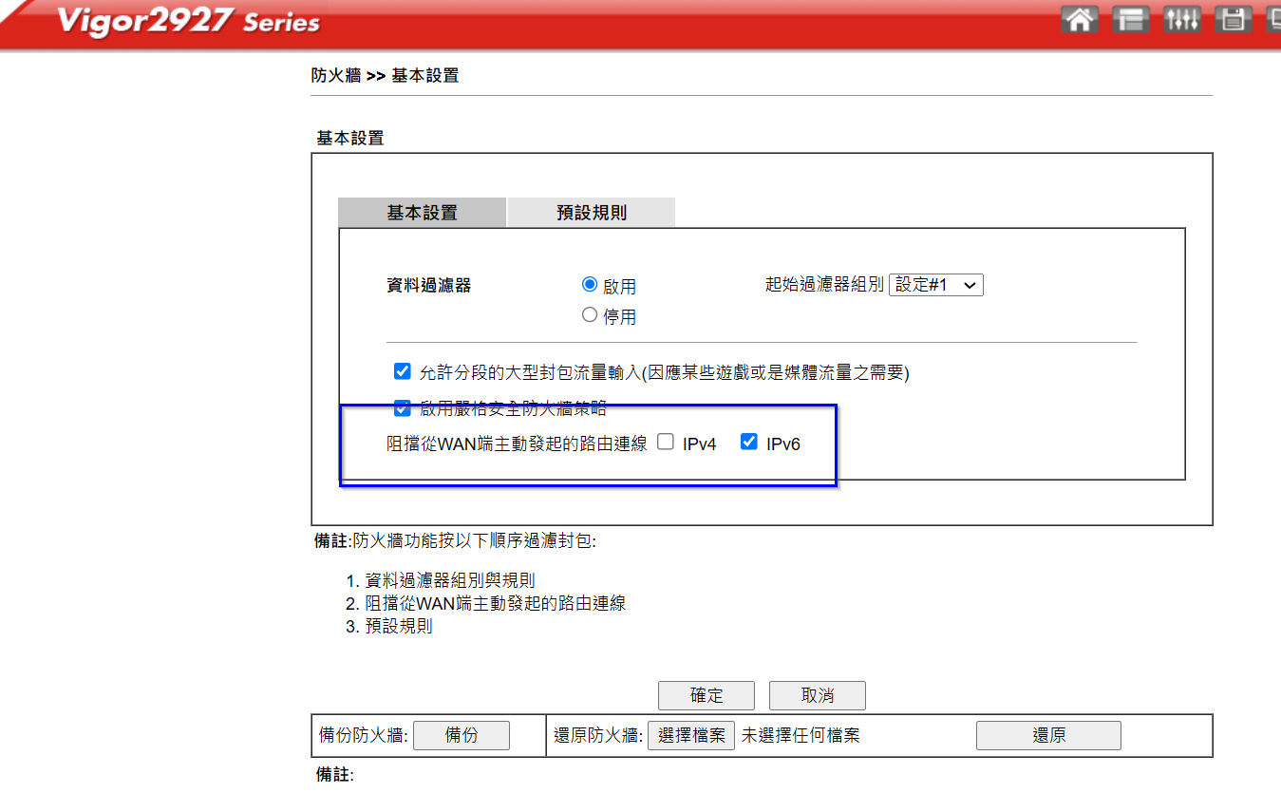
Task: Click the Vigor2927 Series logo
Action: pyautogui.click(x=188, y=21)
